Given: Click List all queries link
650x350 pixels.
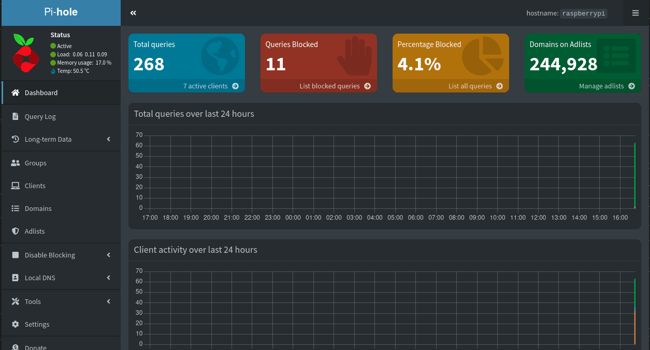Looking at the screenshot, I should point(475,86).
